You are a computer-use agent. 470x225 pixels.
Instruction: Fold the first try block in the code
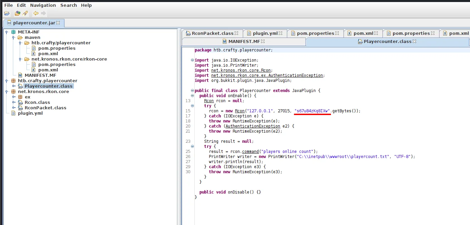[x=193, y=106]
